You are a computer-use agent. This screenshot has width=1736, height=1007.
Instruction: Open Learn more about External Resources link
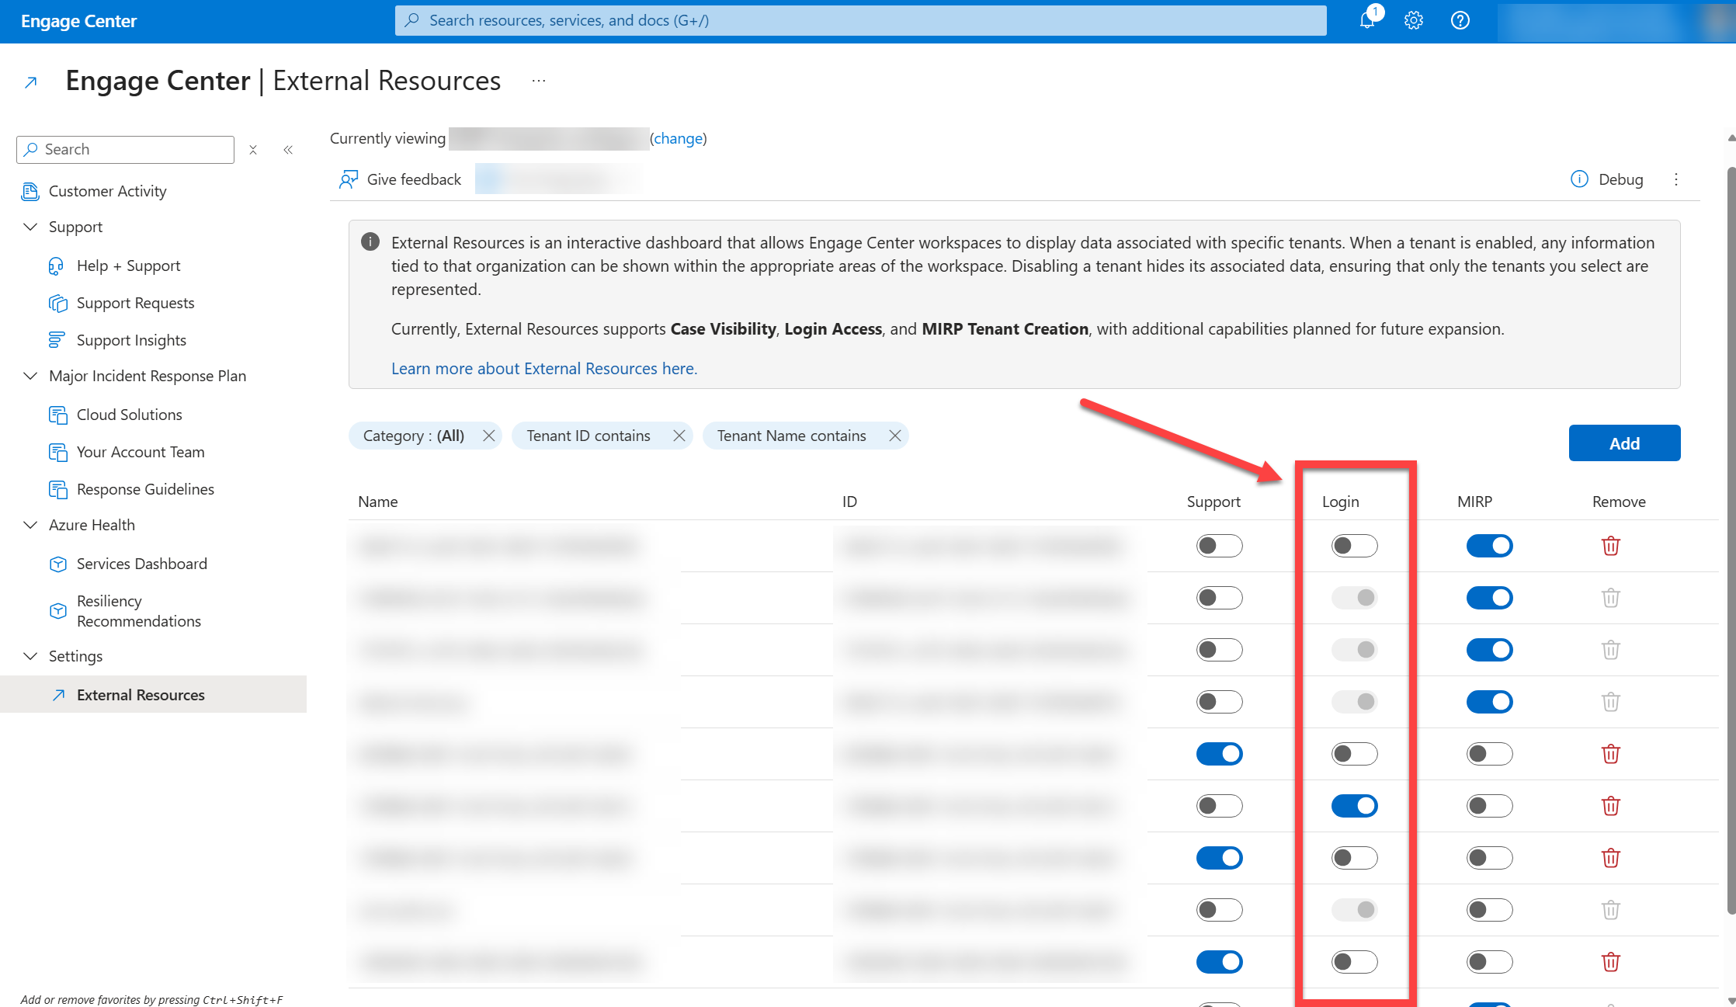pyautogui.click(x=544, y=369)
